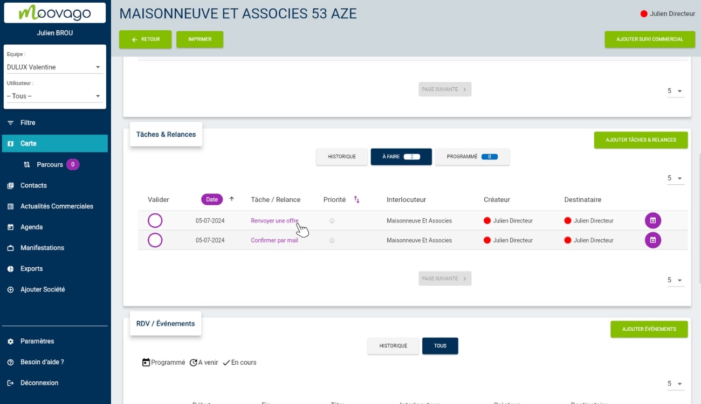Validate the Confirmer par mail task circle

tap(155, 240)
